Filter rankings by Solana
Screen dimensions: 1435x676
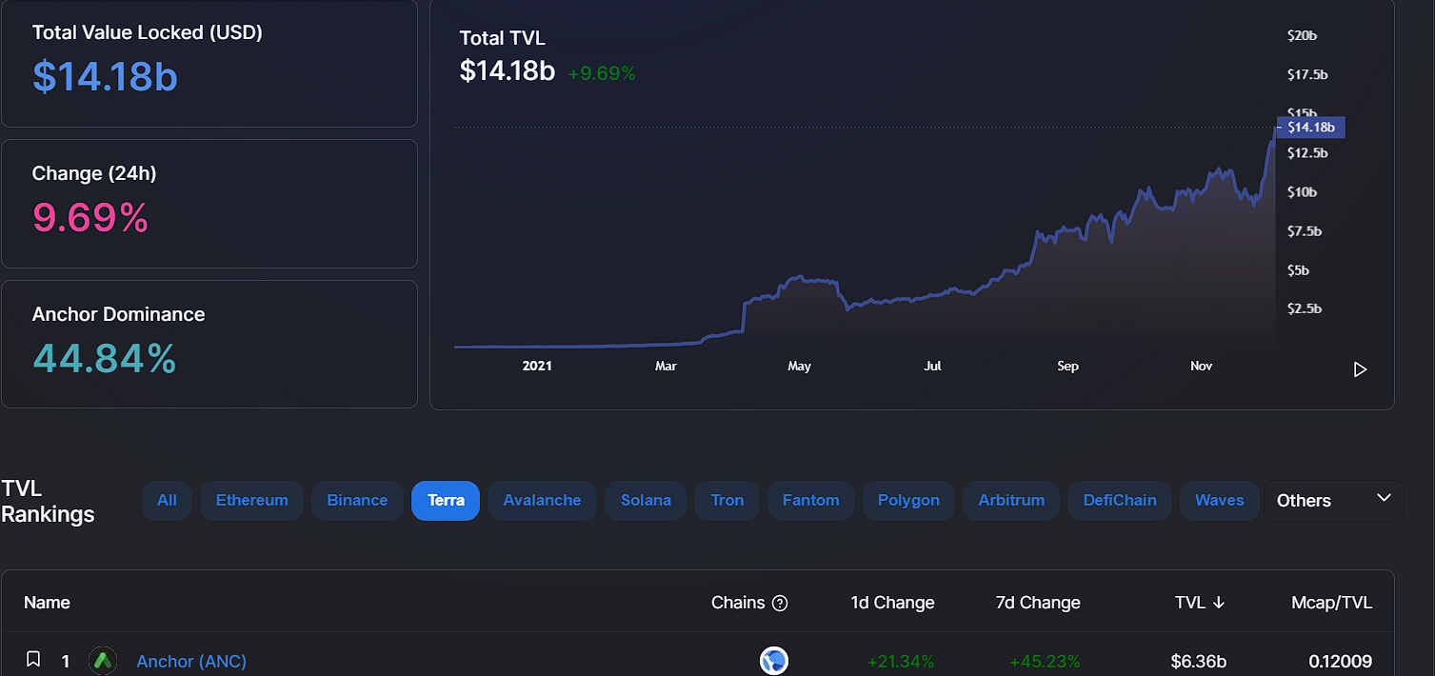[646, 501]
